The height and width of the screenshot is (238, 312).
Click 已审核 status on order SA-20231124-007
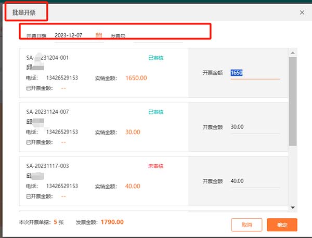(x=155, y=112)
